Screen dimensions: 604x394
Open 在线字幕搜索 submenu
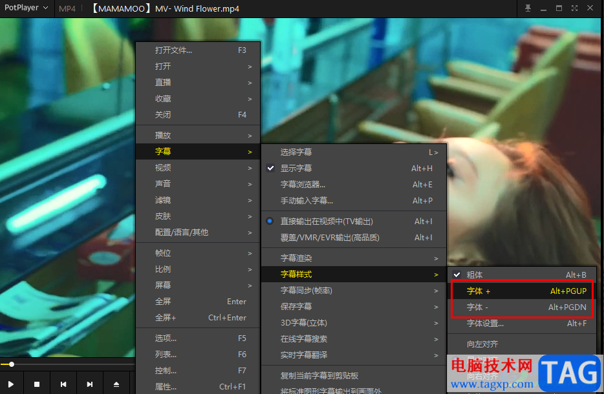(354, 339)
